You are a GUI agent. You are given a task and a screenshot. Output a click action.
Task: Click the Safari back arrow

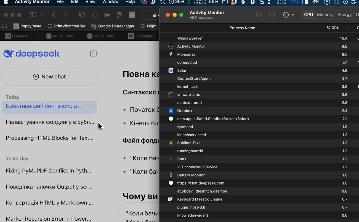[54, 15]
